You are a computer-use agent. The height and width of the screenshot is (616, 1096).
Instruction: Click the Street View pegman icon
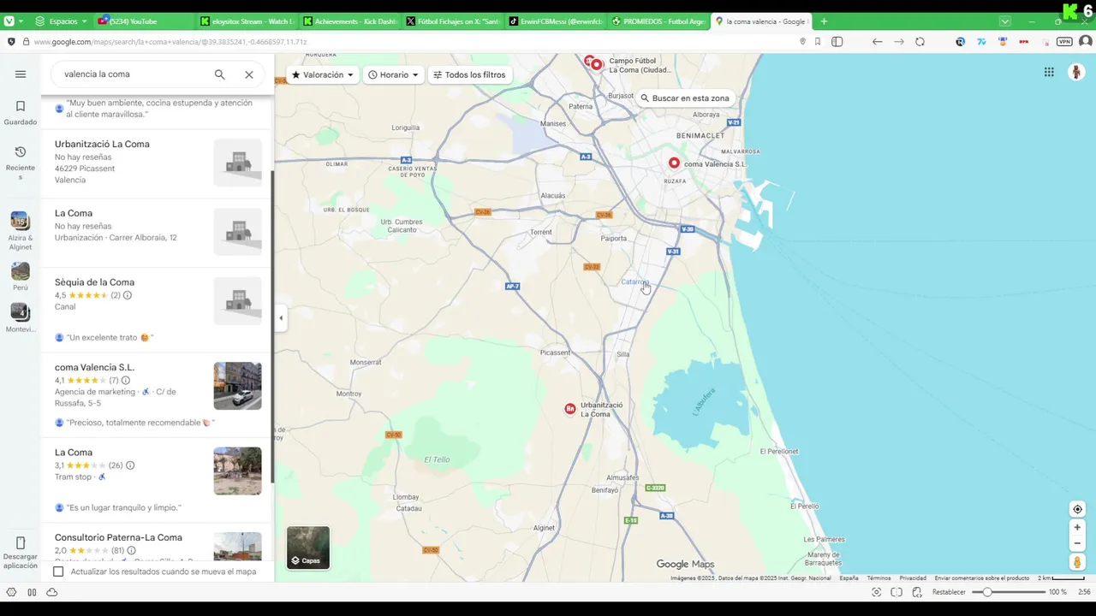[1077, 562]
